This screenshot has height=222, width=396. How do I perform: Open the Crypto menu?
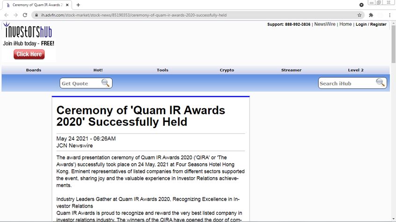pos(227,70)
